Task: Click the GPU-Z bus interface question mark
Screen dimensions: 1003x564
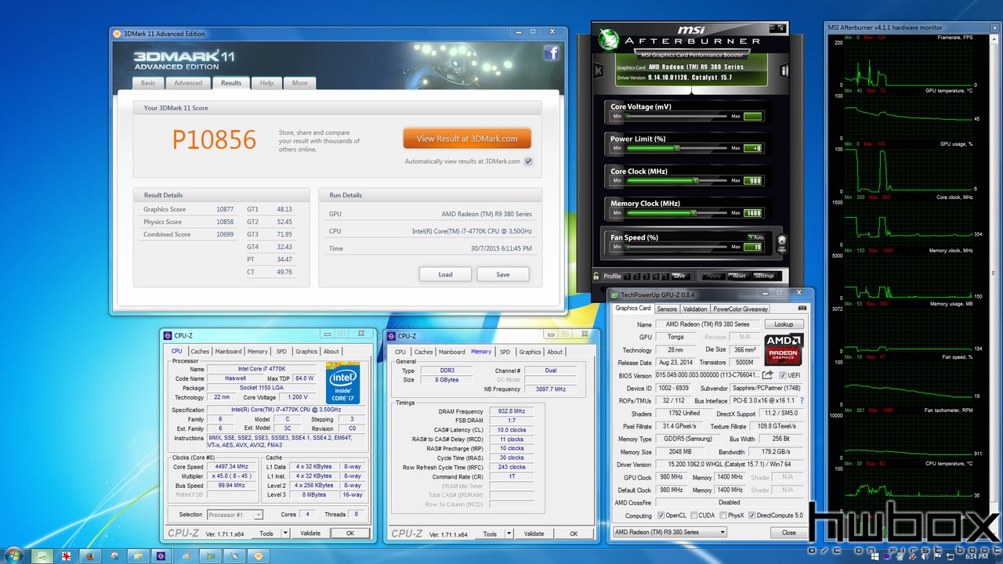Action: coord(801,400)
